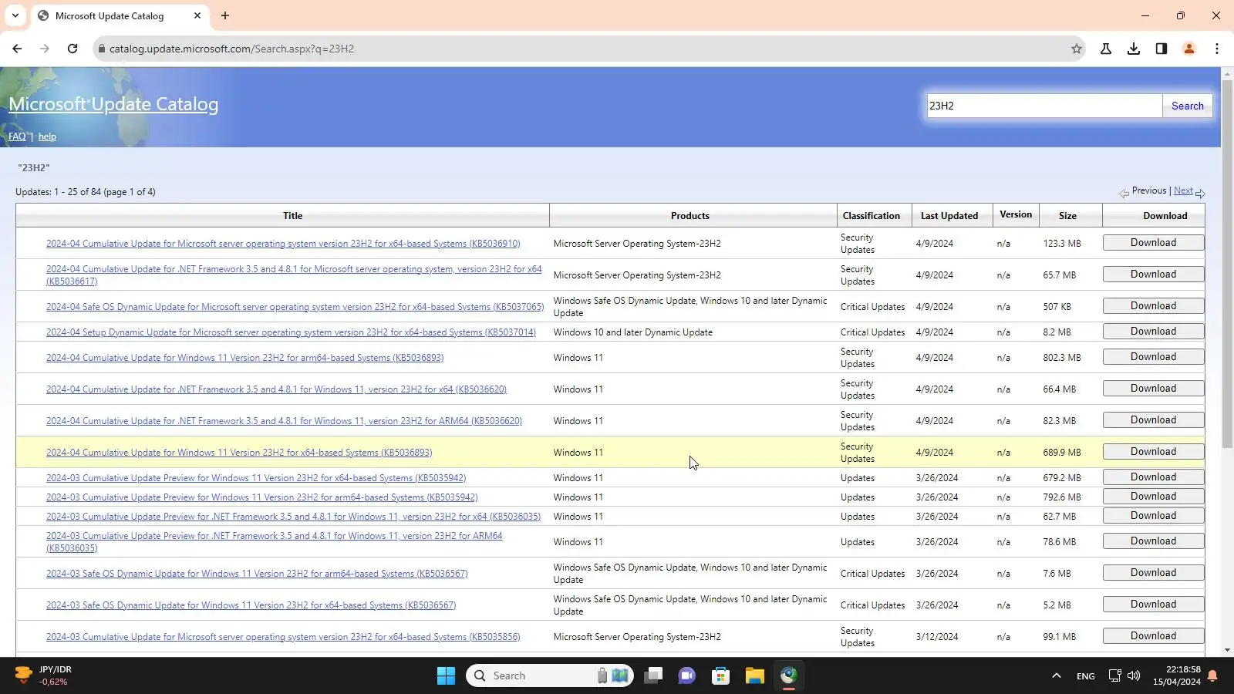Screen dimensions: 1234x694
Task: Download the 689.9 MB x64 cumulative update
Action: (x=1153, y=452)
